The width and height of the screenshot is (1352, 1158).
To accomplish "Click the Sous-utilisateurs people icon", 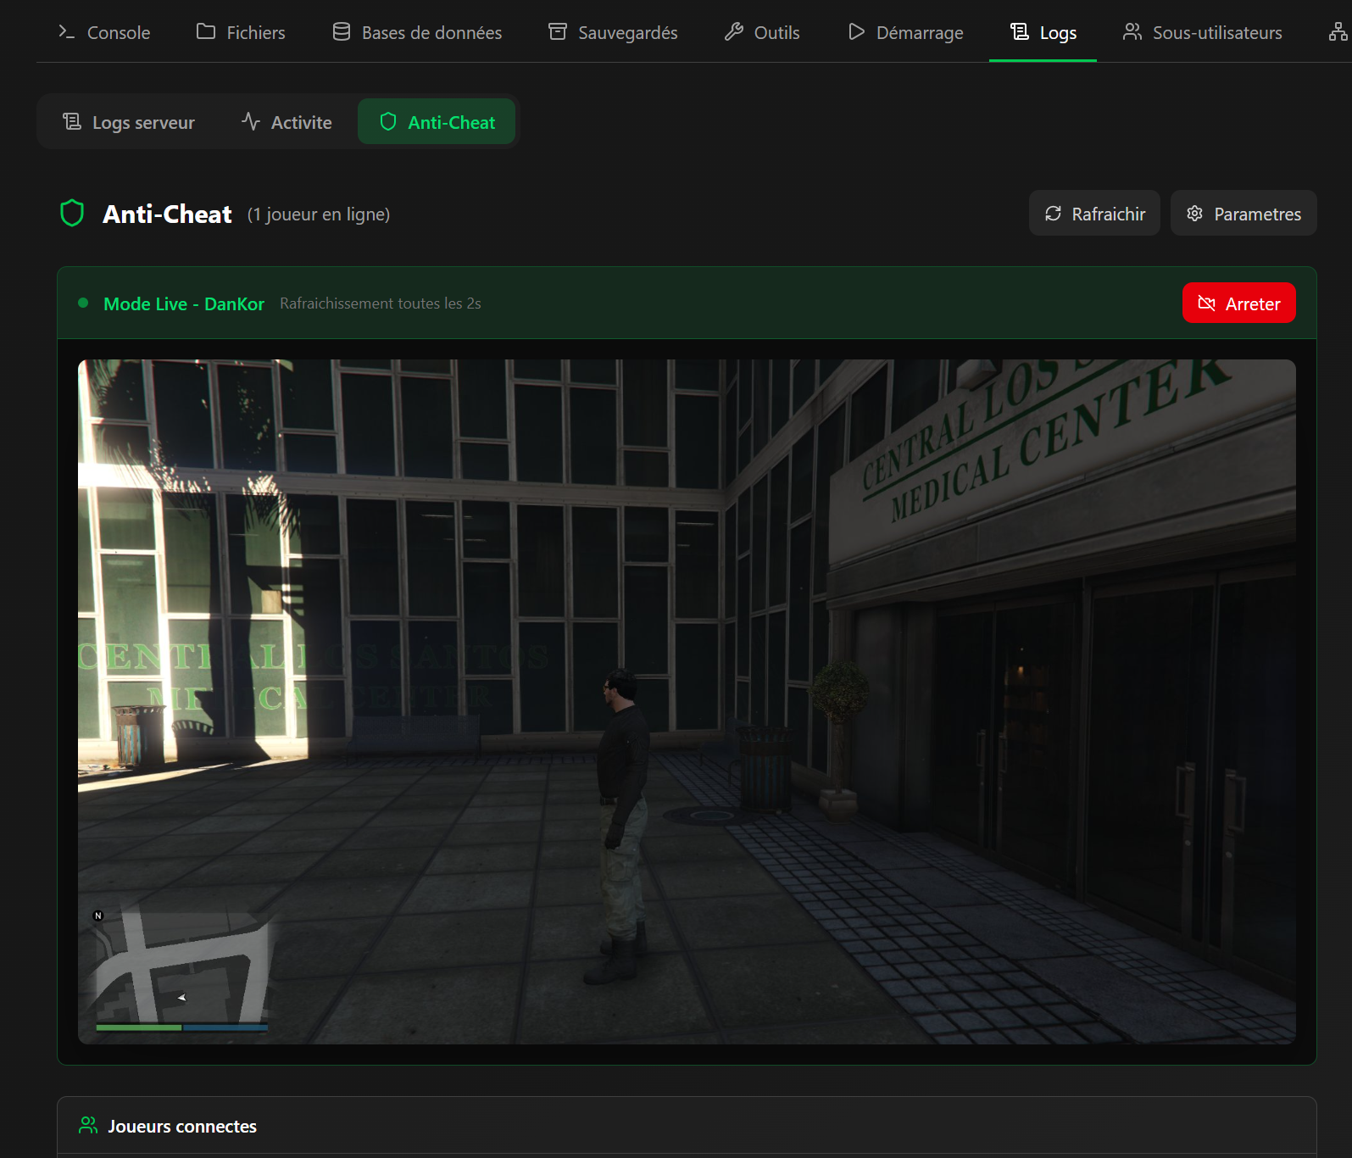I will click(x=1132, y=31).
